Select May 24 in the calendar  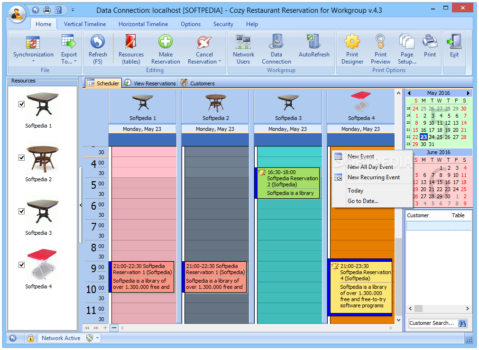[x=432, y=137]
